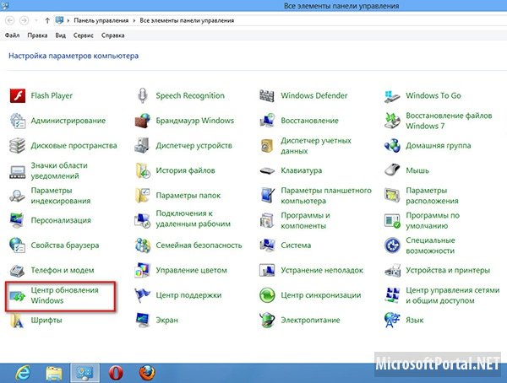Open Internet Explorer from the taskbar
This screenshot has height=383, width=507.
23,373
